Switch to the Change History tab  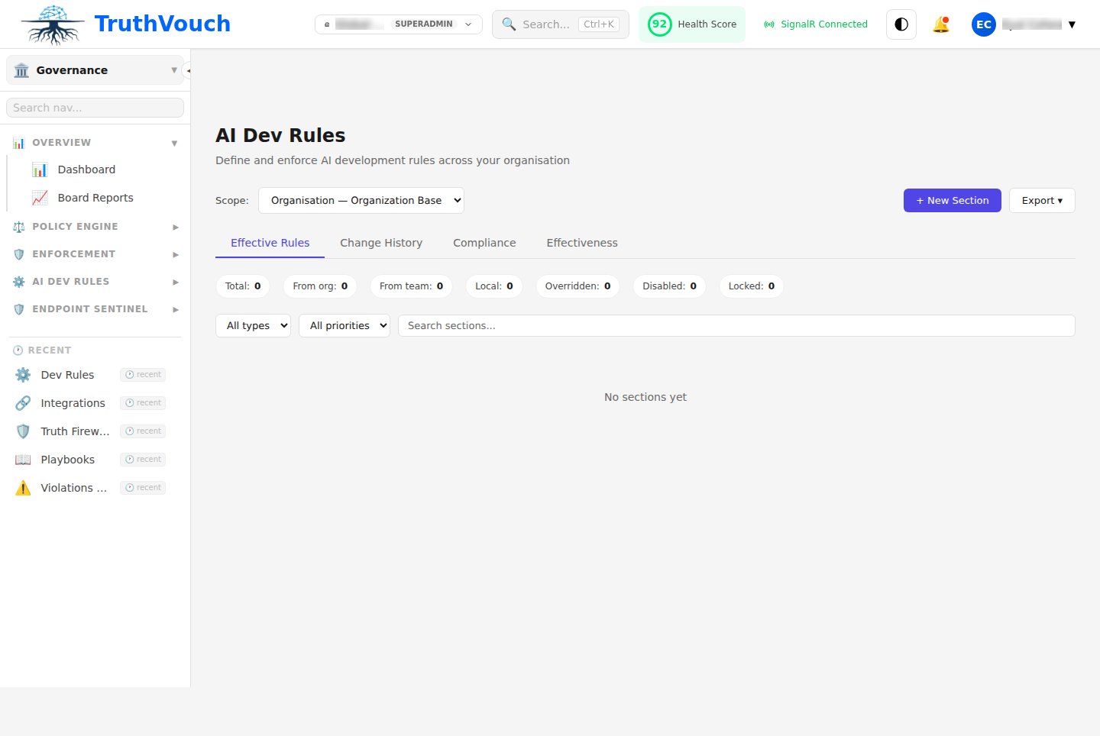381,242
